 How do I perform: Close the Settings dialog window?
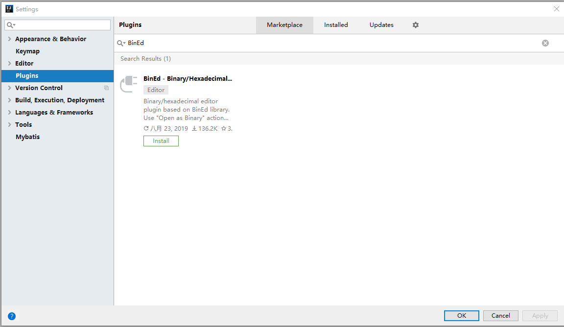click(557, 9)
